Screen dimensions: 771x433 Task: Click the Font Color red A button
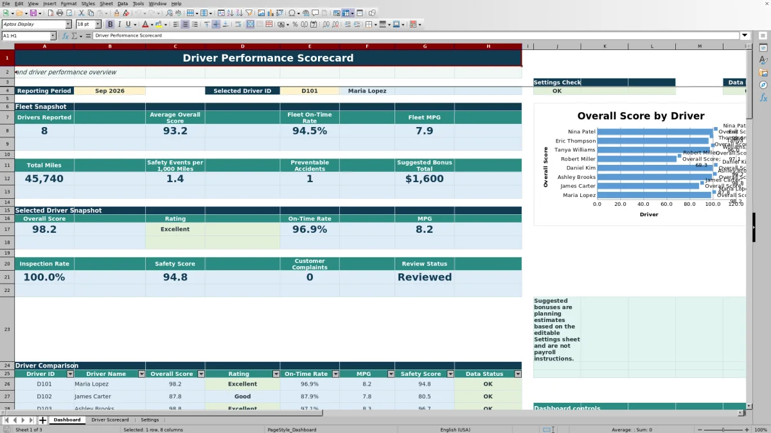click(x=145, y=24)
